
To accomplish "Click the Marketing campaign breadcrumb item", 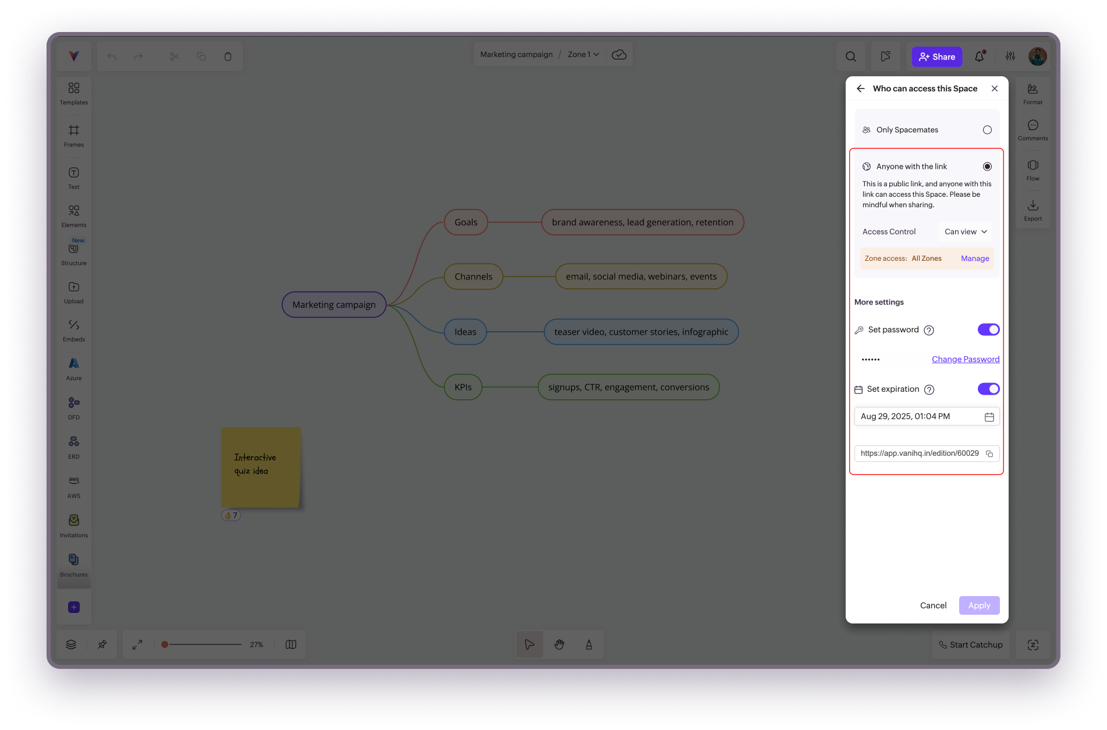I will click(516, 54).
